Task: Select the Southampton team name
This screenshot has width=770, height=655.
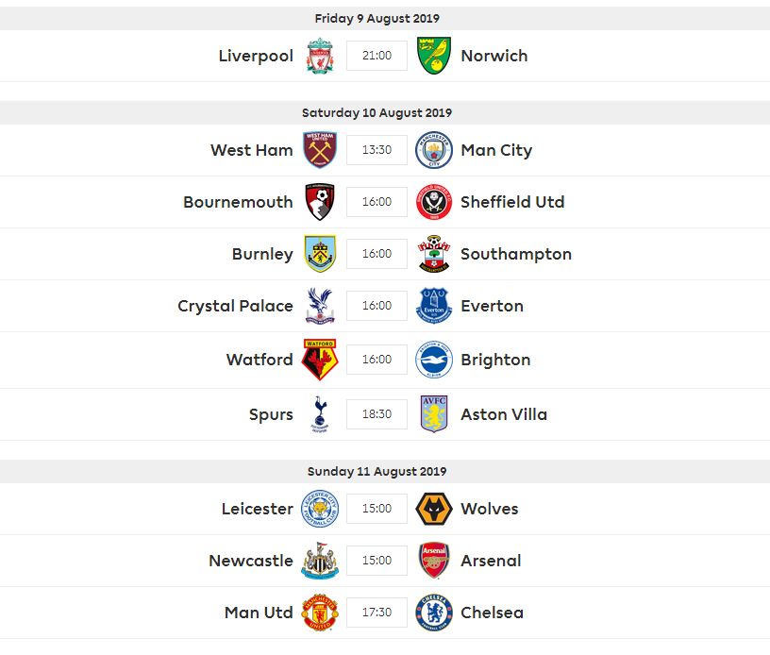Action: (x=516, y=254)
